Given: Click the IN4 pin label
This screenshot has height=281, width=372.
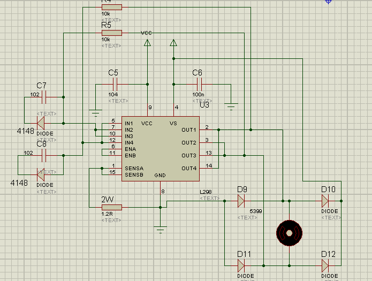Looking at the screenshot, I should (x=129, y=142).
